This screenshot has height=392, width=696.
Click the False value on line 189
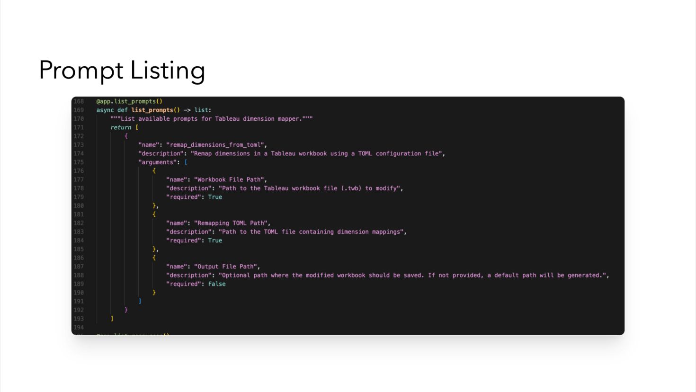point(217,284)
